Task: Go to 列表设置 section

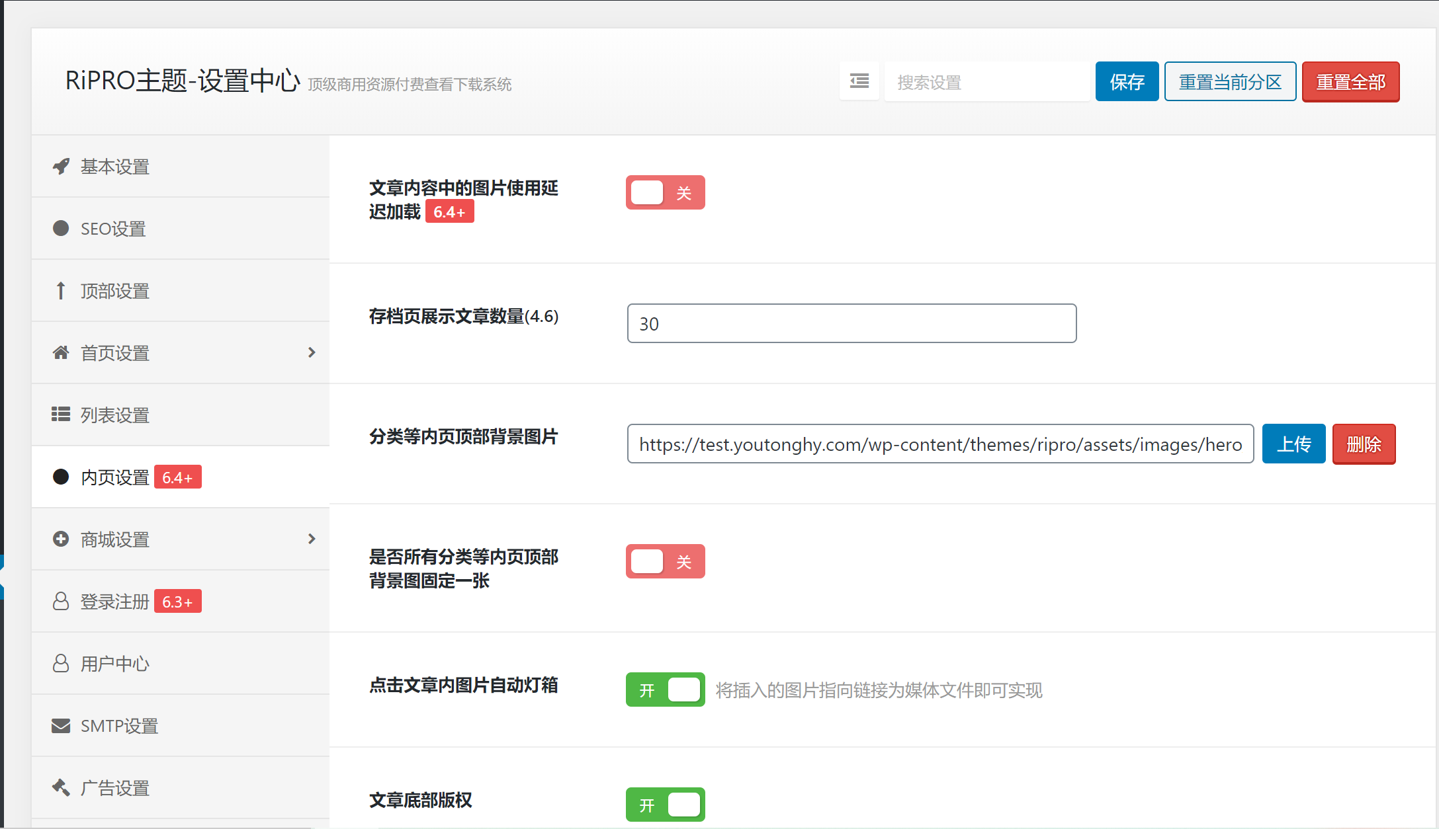Action: pyautogui.click(x=181, y=414)
